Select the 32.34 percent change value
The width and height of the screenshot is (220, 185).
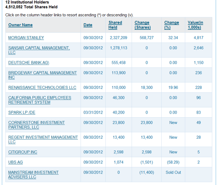click(173, 38)
